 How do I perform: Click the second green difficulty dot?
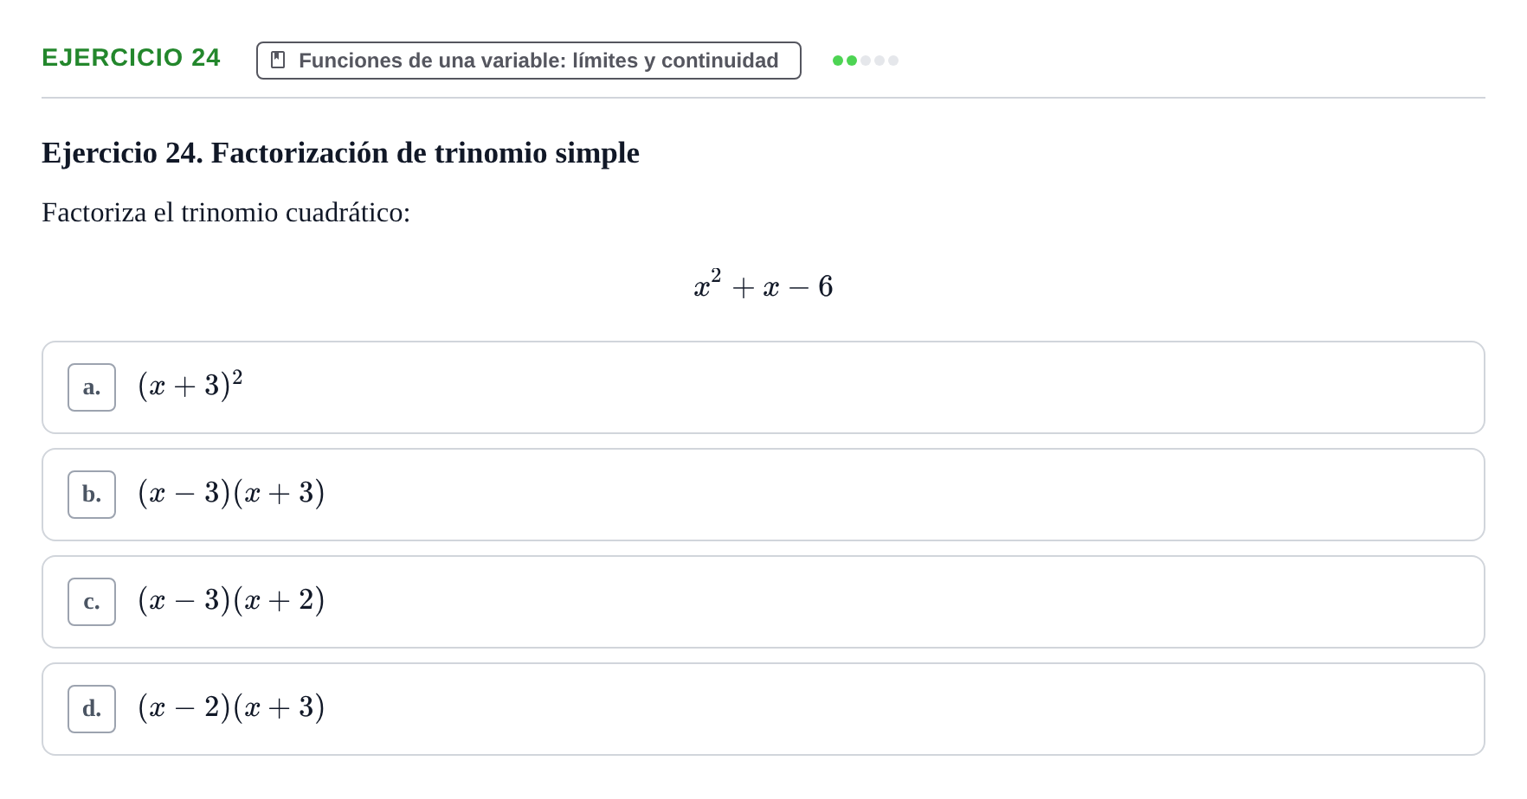[x=852, y=61]
